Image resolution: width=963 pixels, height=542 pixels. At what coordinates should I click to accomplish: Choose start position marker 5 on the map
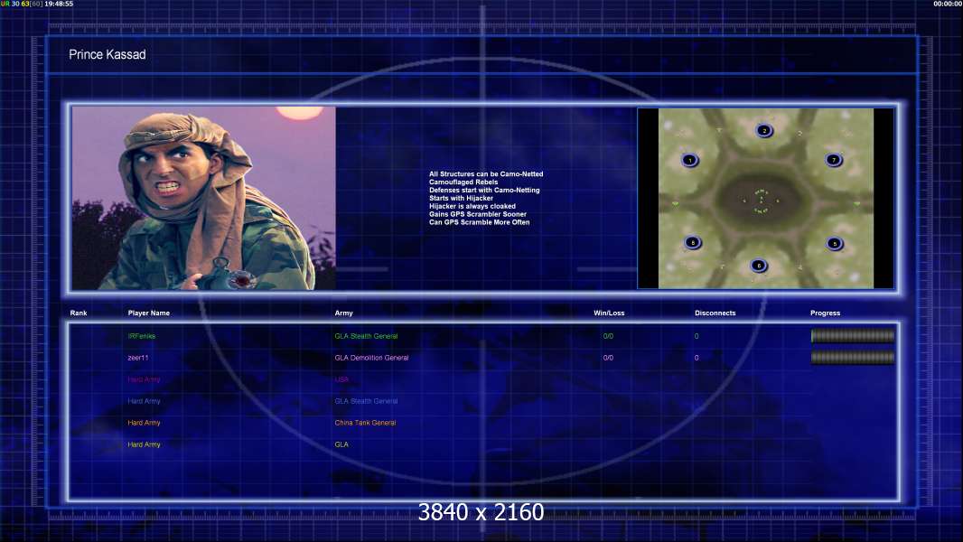point(834,244)
